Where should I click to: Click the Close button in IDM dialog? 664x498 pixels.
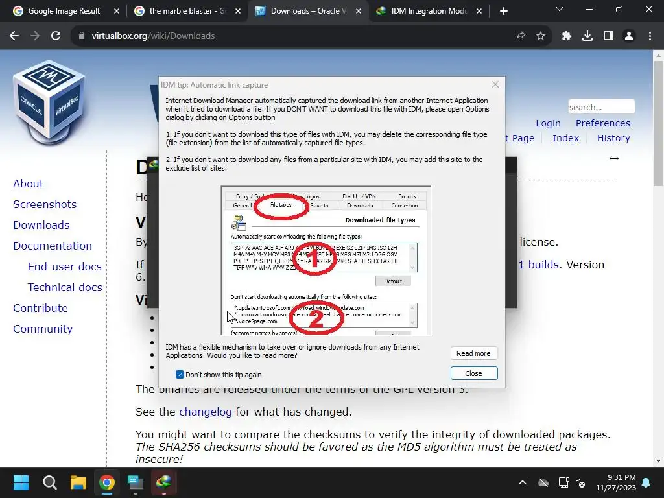coord(473,373)
